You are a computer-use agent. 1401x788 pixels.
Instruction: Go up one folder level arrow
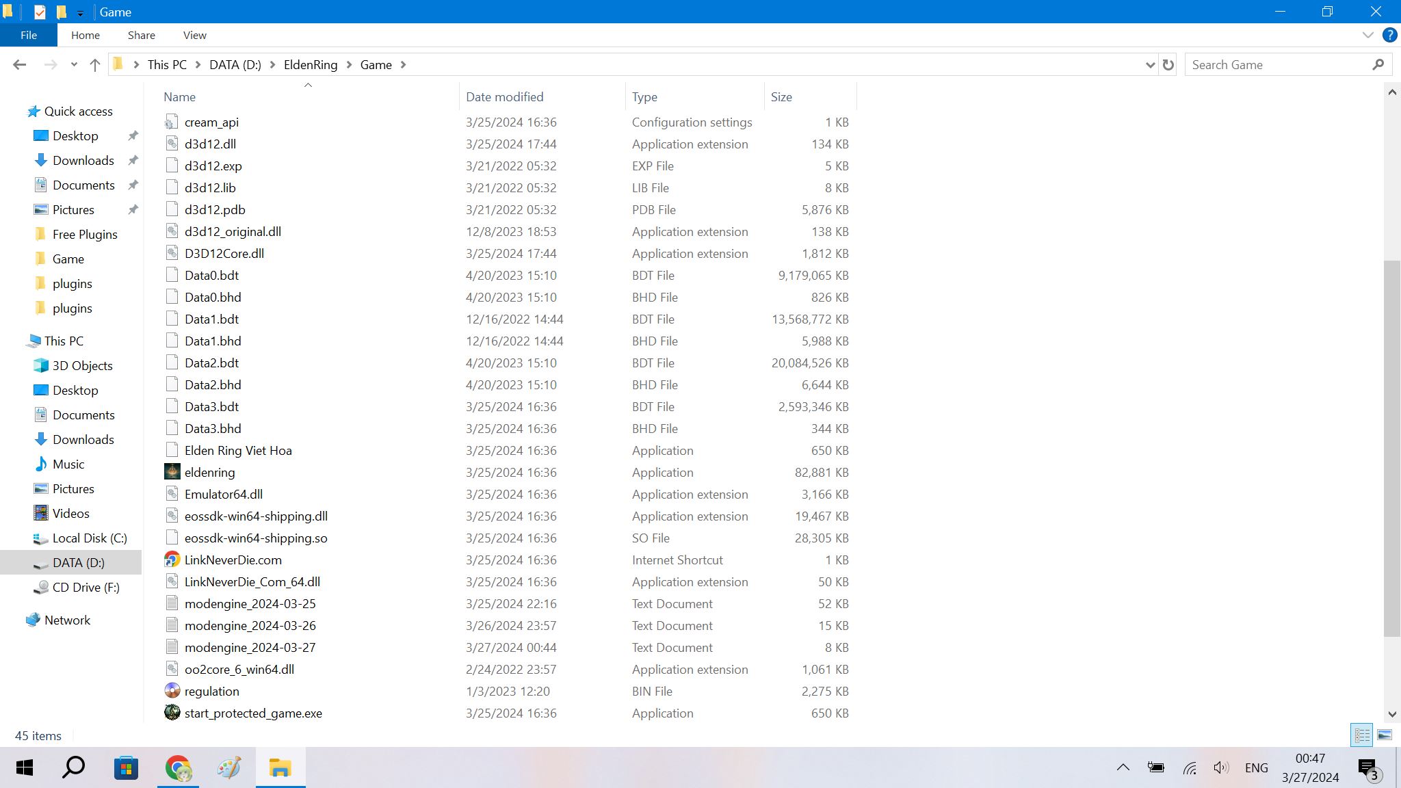click(x=95, y=64)
